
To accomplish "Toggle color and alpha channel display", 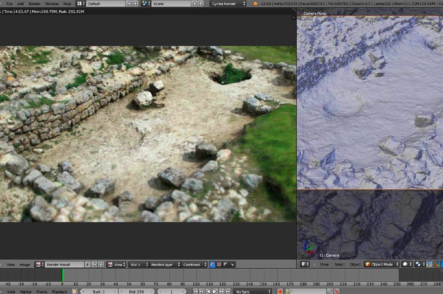I will 212,265.
